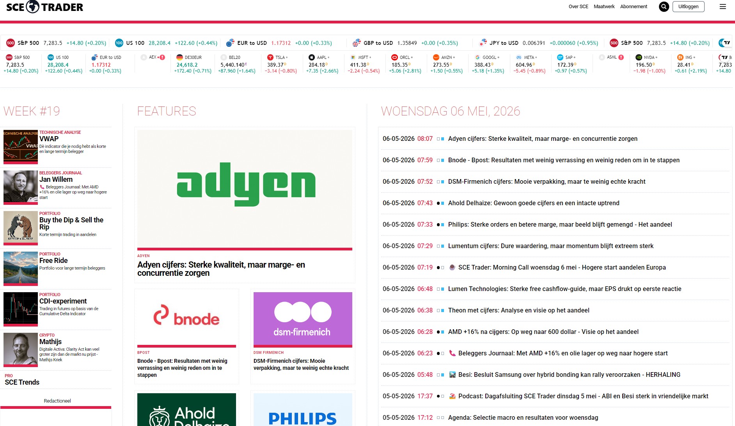
Task: Click the VWAP chart thumbnail
Action: pyautogui.click(x=21, y=147)
